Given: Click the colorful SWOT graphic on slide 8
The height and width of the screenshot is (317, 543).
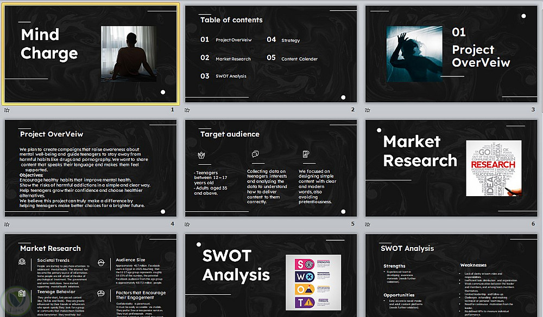Looking at the screenshot, I should click(x=313, y=282).
